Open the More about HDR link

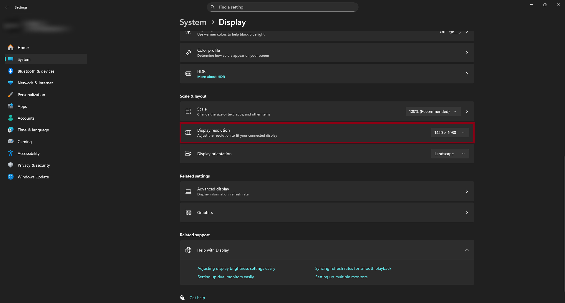pos(211,77)
